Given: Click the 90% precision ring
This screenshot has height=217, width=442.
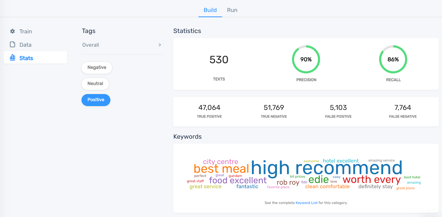Looking at the screenshot, I should click(306, 59).
